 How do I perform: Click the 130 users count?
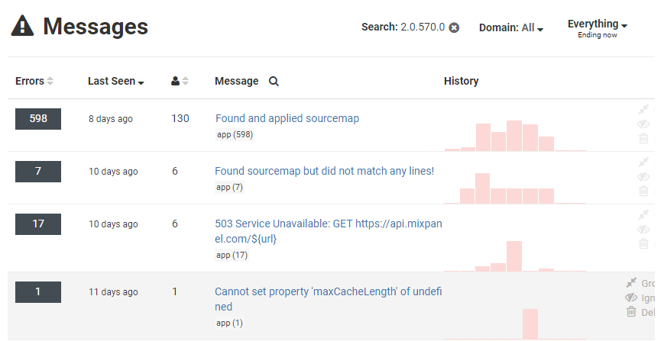point(180,118)
